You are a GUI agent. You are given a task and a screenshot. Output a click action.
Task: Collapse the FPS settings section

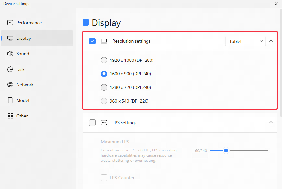(271, 122)
